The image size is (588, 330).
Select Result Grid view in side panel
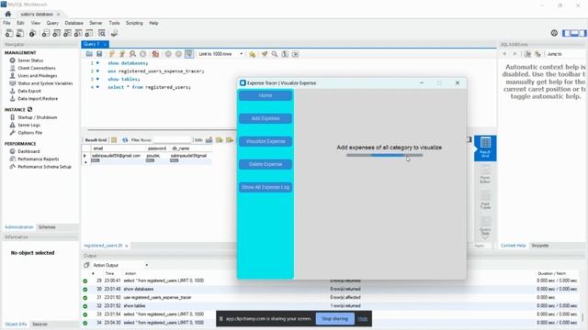click(485, 148)
